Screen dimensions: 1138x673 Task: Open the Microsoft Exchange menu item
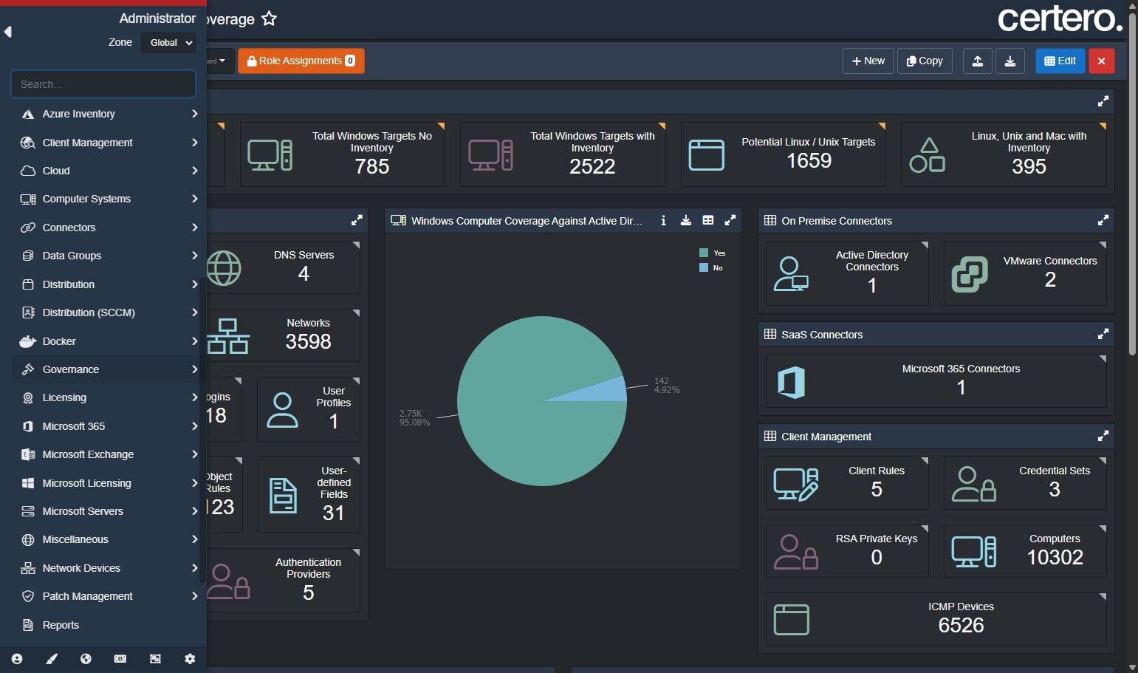(x=108, y=454)
